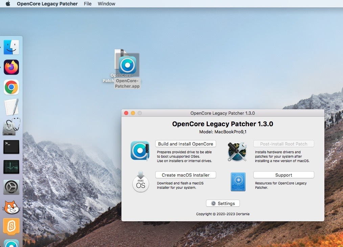Click the macOS installer download icon

[x=141, y=182]
